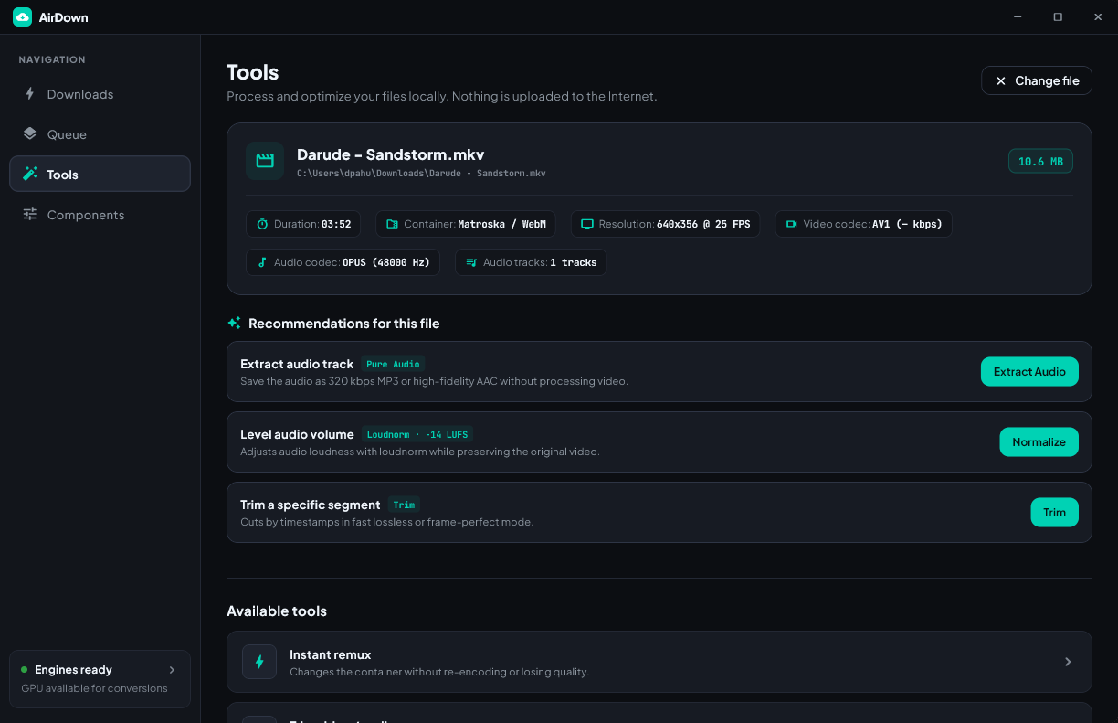Click the Instant remux lightning icon
This screenshot has width=1118, height=723.
click(x=259, y=662)
